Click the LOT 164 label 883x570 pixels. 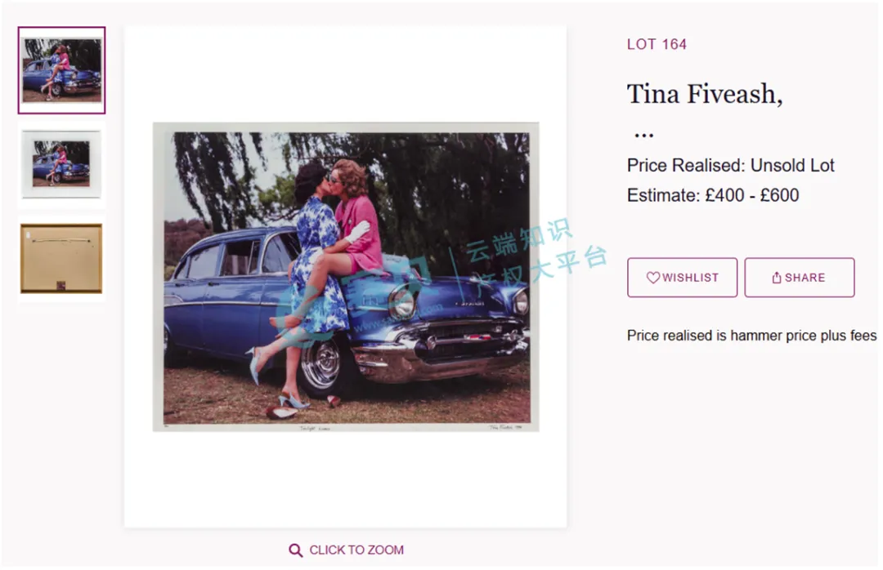point(657,44)
